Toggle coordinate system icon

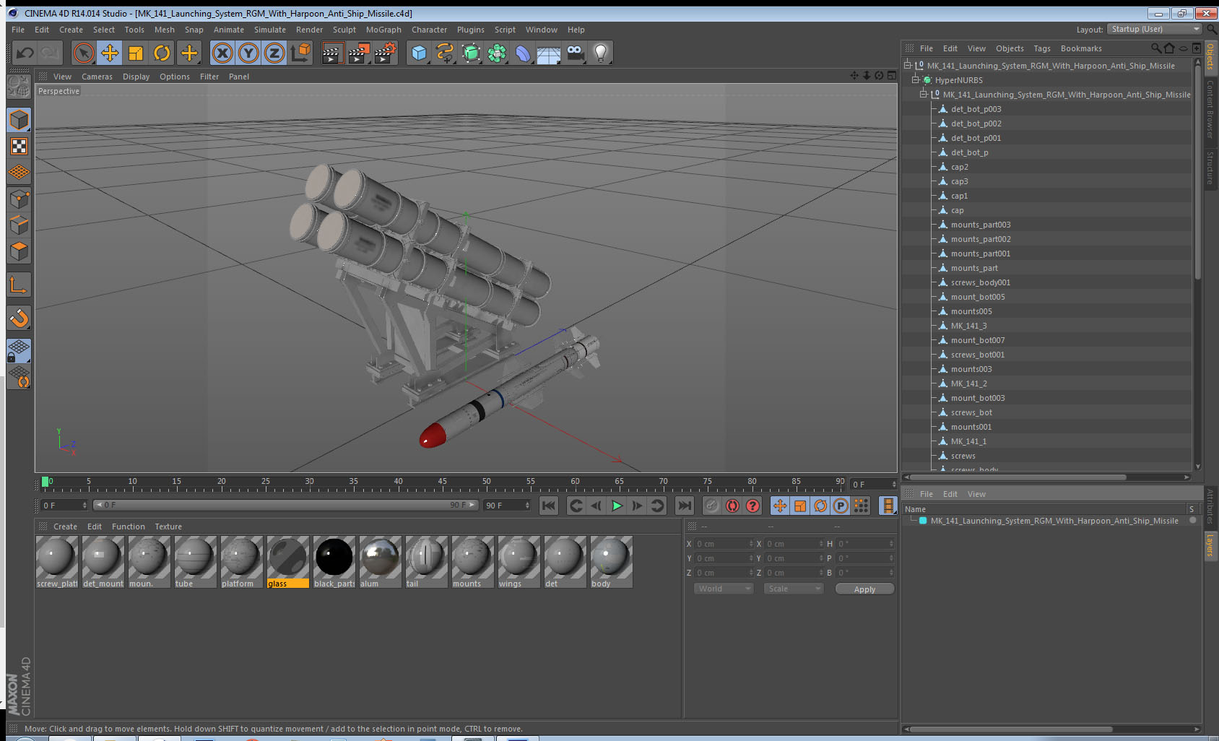coord(300,53)
